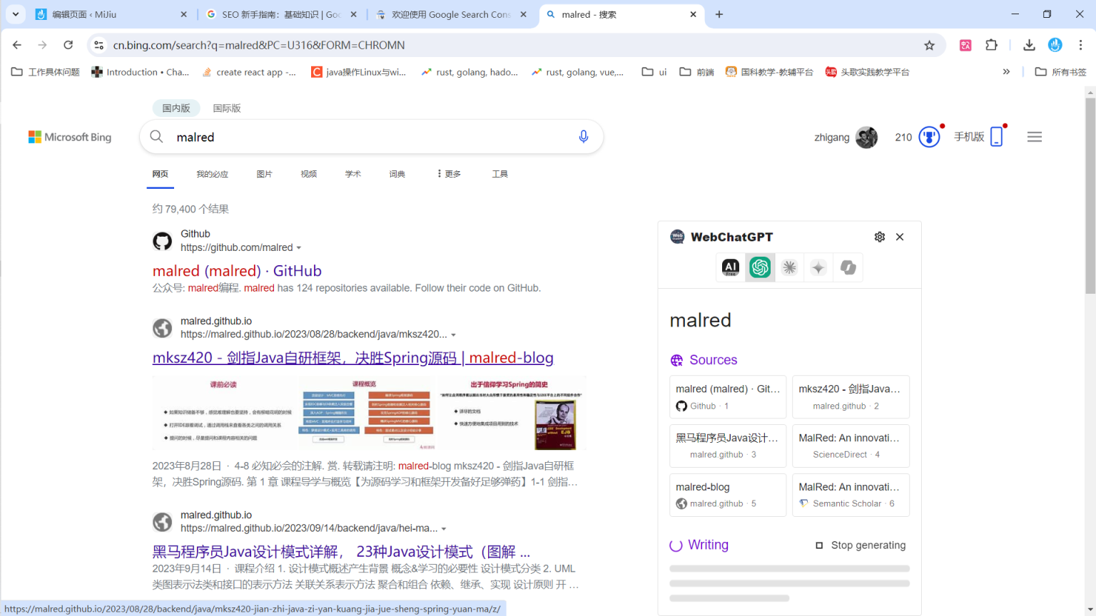The image size is (1096, 616).
Task: Open the Bing hamburger menu
Action: coord(1035,137)
